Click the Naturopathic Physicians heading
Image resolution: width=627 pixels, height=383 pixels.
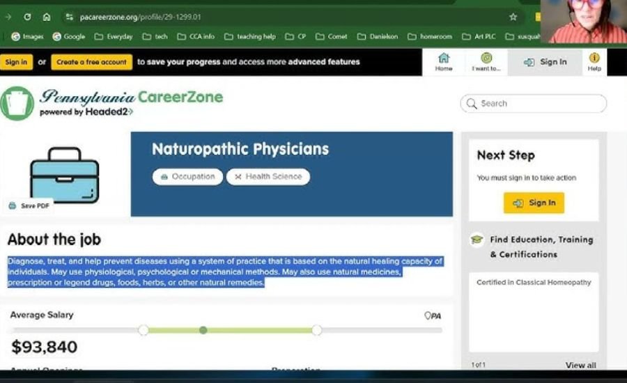tap(240, 149)
